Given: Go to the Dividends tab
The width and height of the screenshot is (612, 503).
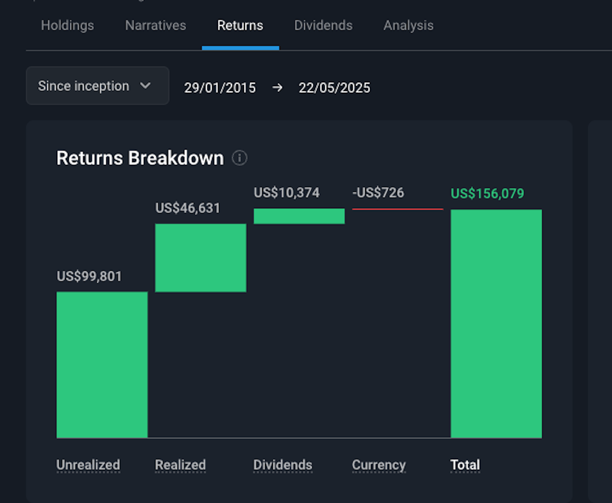Looking at the screenshot, I should (323, 25).
